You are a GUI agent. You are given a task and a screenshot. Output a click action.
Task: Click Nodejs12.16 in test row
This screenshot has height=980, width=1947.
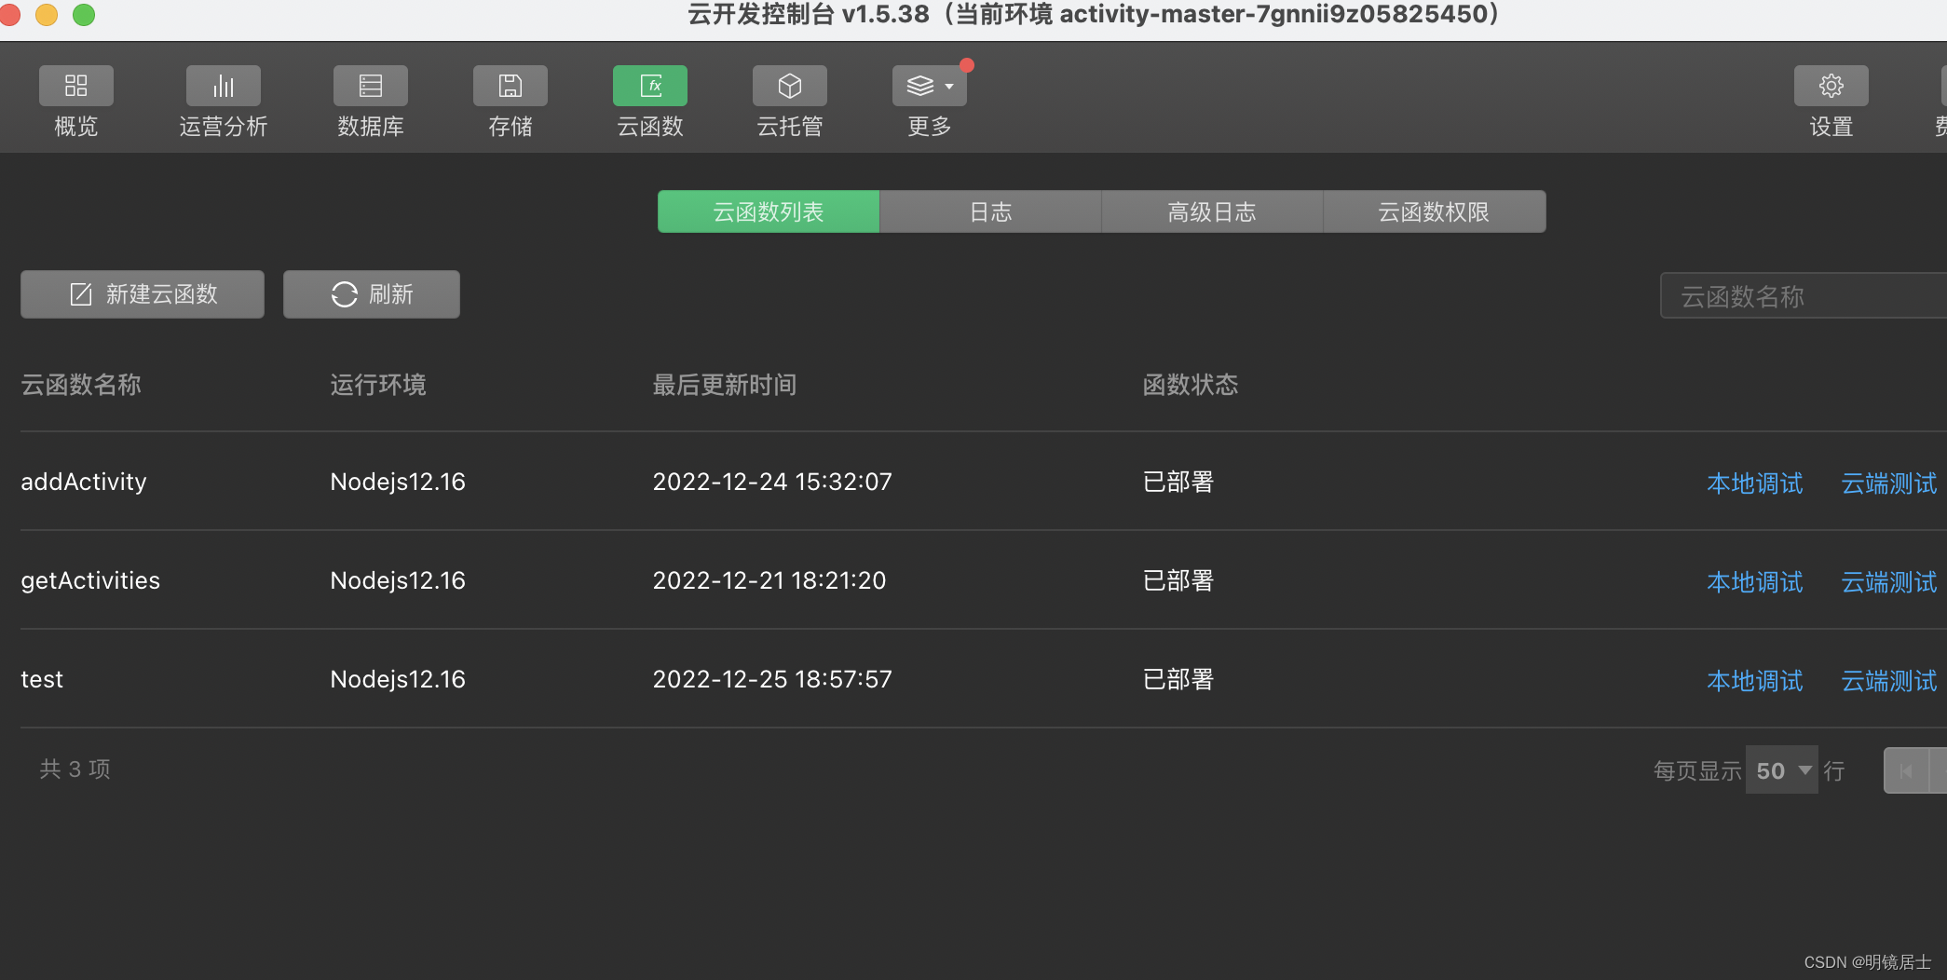coord(398,679)
